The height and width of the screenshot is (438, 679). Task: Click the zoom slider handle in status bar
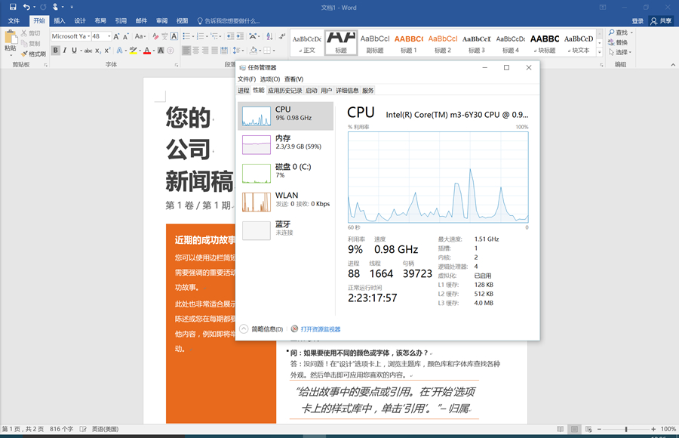625,429
